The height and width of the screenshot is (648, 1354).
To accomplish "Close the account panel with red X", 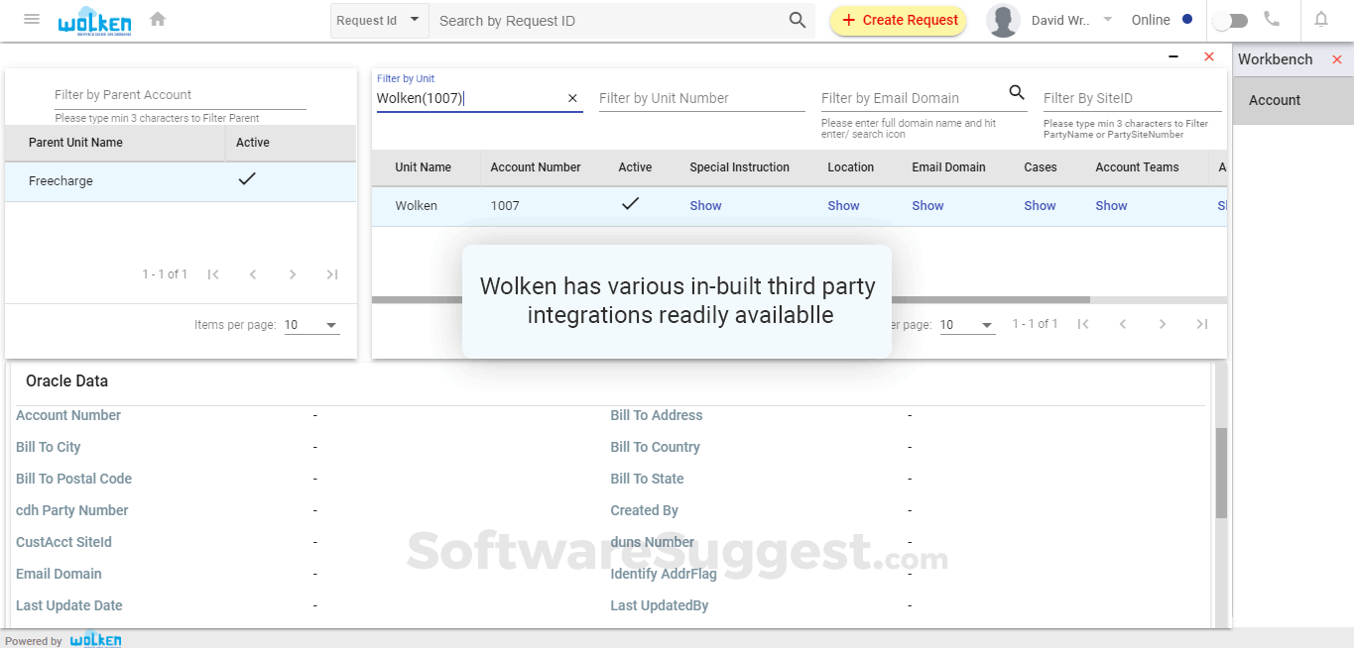I will pos(1209,56).
